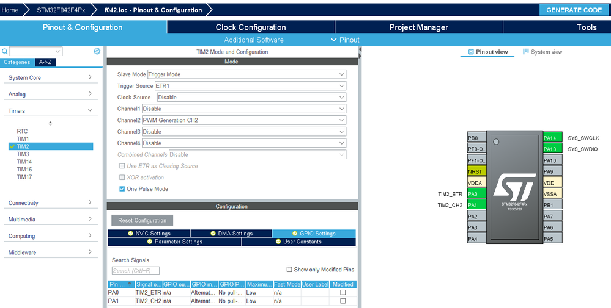
Task: Select pin PB1 on the chip
Action: point(553,205)
